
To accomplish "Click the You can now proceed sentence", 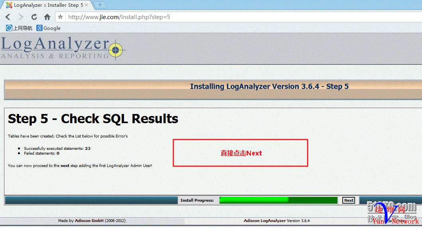I will [x=80, y=165].
